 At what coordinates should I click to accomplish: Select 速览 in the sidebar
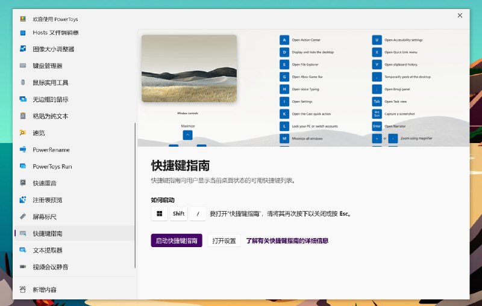tap(74, 133)
